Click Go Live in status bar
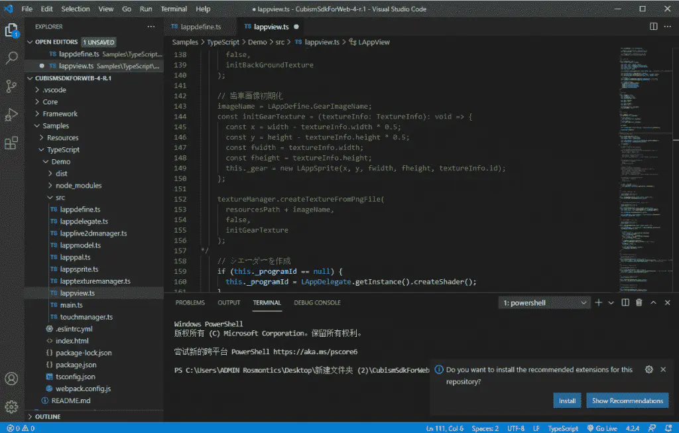 point(602,428)
